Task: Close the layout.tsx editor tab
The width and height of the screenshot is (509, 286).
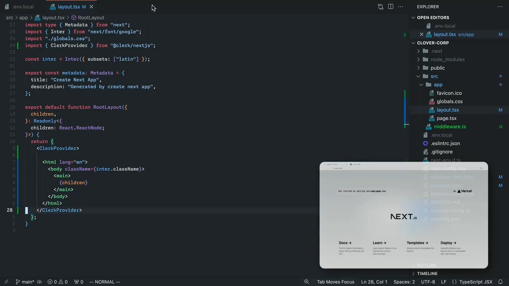Action: [x=91, y=7]
